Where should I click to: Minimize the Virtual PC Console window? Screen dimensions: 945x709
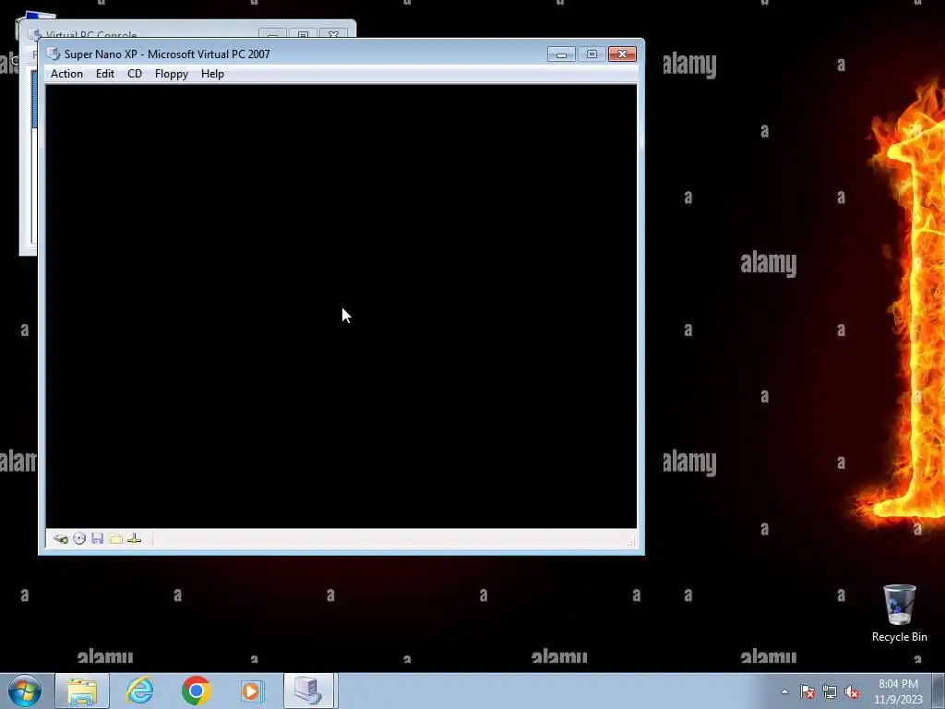(272, 34)
